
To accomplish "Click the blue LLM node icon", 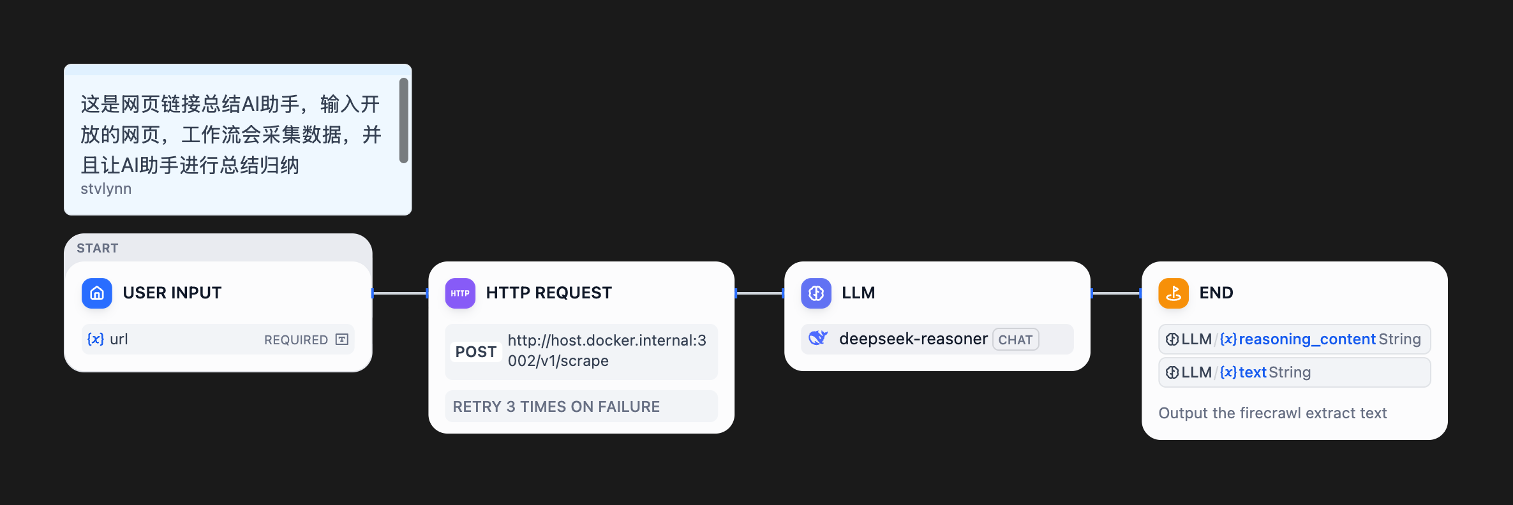I will (x=816, y=293).
